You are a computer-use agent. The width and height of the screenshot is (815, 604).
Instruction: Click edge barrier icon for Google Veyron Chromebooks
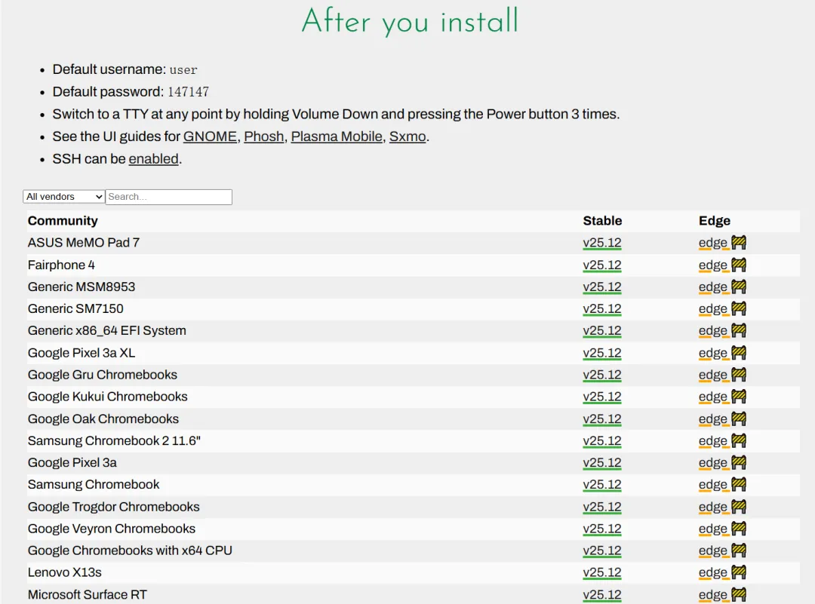[x=739, y=528]
